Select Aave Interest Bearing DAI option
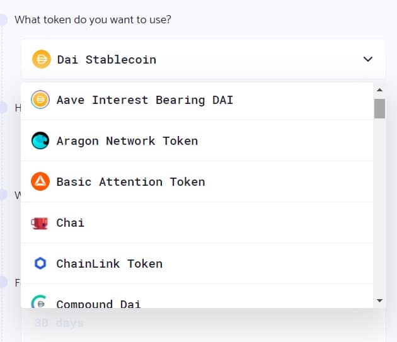This screenshot has width=397, height=342. pos(197,101)
